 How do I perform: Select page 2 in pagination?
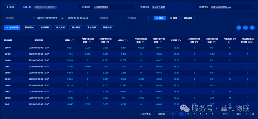tap(188, 114)
